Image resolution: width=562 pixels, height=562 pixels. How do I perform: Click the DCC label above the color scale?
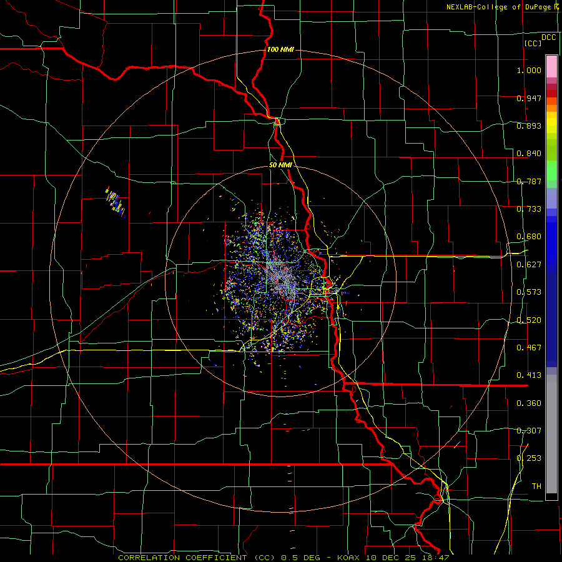pos(548,37)
